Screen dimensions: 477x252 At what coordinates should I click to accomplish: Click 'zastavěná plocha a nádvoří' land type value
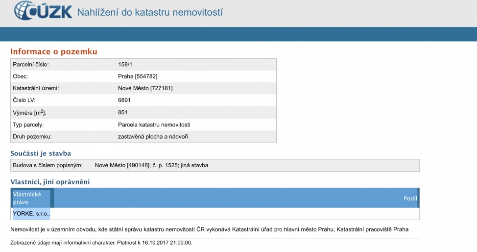point(153,136)
